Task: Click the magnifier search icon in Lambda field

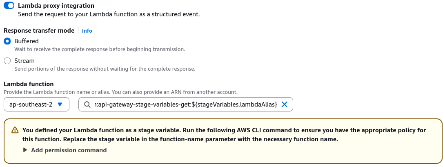Action: [x=88, y=105]
